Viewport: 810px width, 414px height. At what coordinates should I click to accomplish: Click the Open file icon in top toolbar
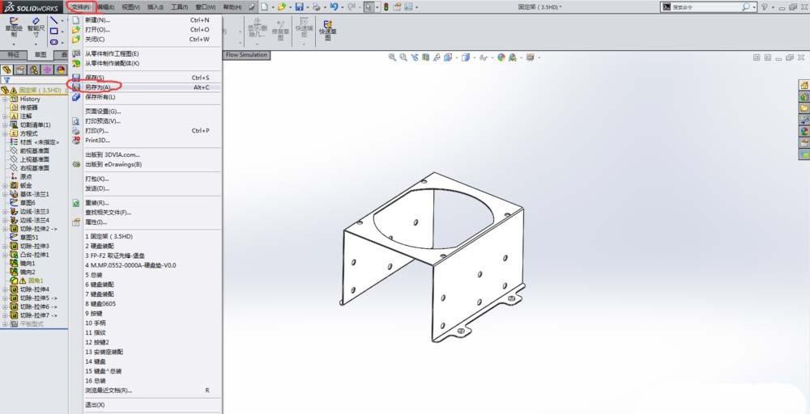point(281,6)
